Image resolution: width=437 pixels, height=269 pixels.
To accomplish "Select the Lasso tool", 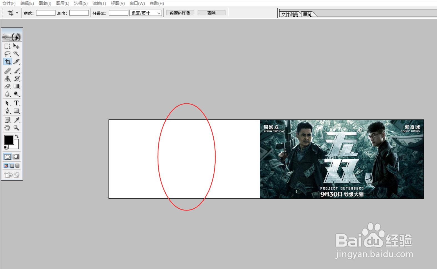I will pyautogui.click(x=7, y=54).
